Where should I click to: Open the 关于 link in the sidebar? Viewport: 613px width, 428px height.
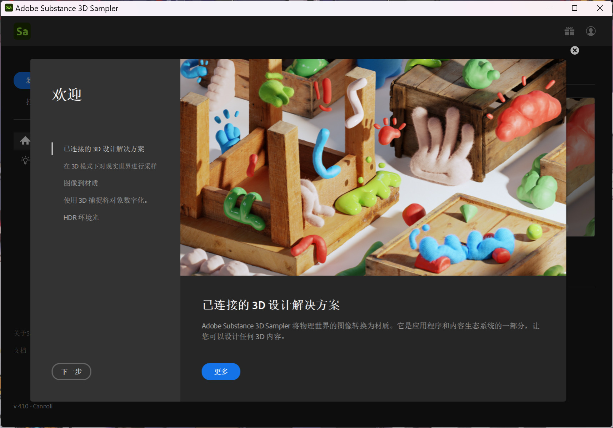click(x=22, y=333)
